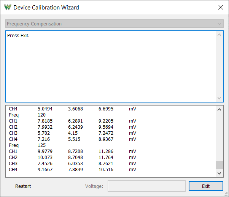Image resolution: width=229 pixels, height=197 pixels.
Task: Click value 7.9932 in CH2 row
Action: pos(45,127)
